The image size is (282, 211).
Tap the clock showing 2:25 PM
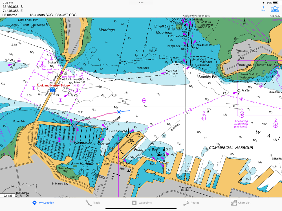point(8,3)
